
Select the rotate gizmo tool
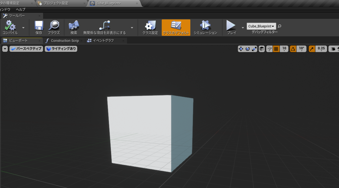coord(248,49)
